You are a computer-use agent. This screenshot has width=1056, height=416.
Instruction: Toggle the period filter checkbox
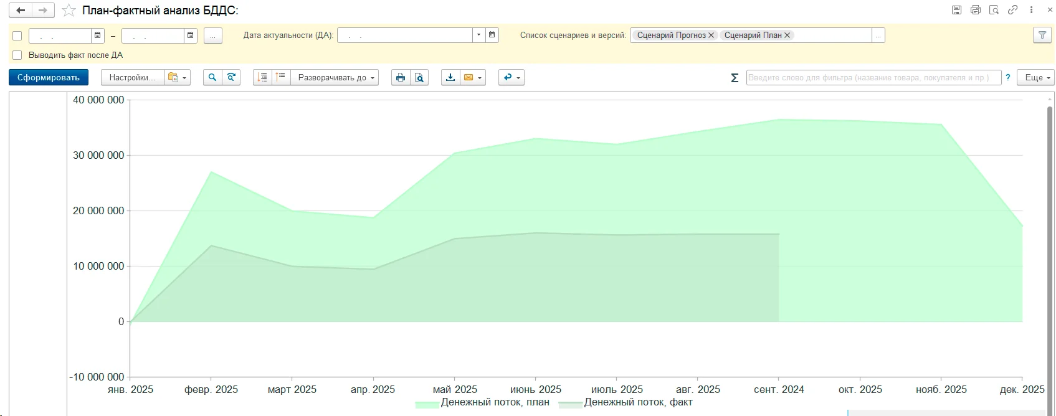click(17, 35)
